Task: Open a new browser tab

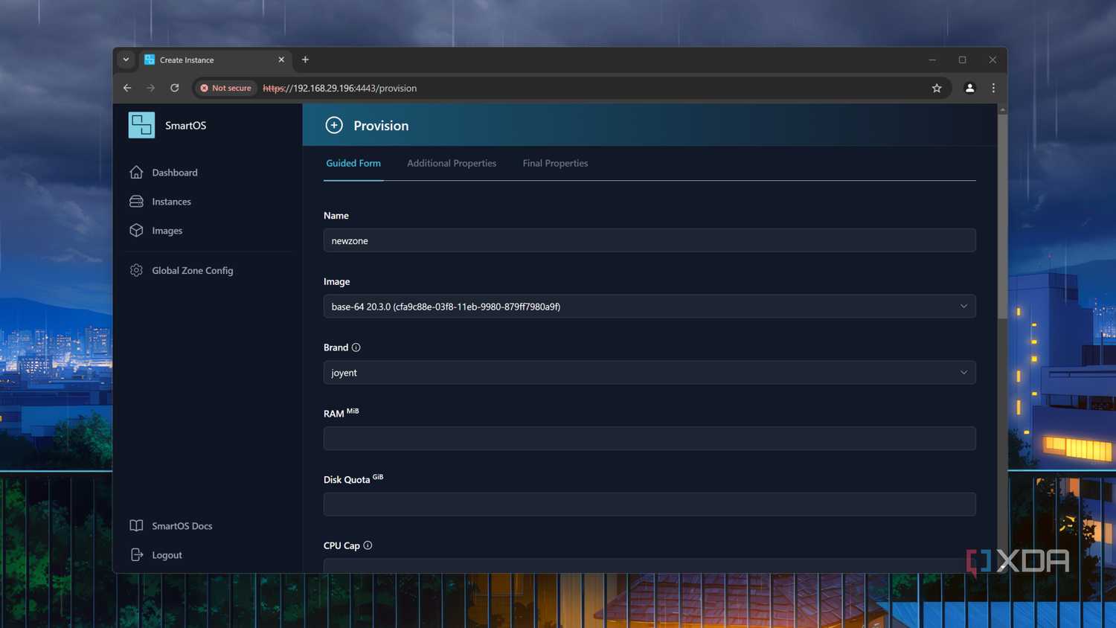Action: [x=305, y=60]
